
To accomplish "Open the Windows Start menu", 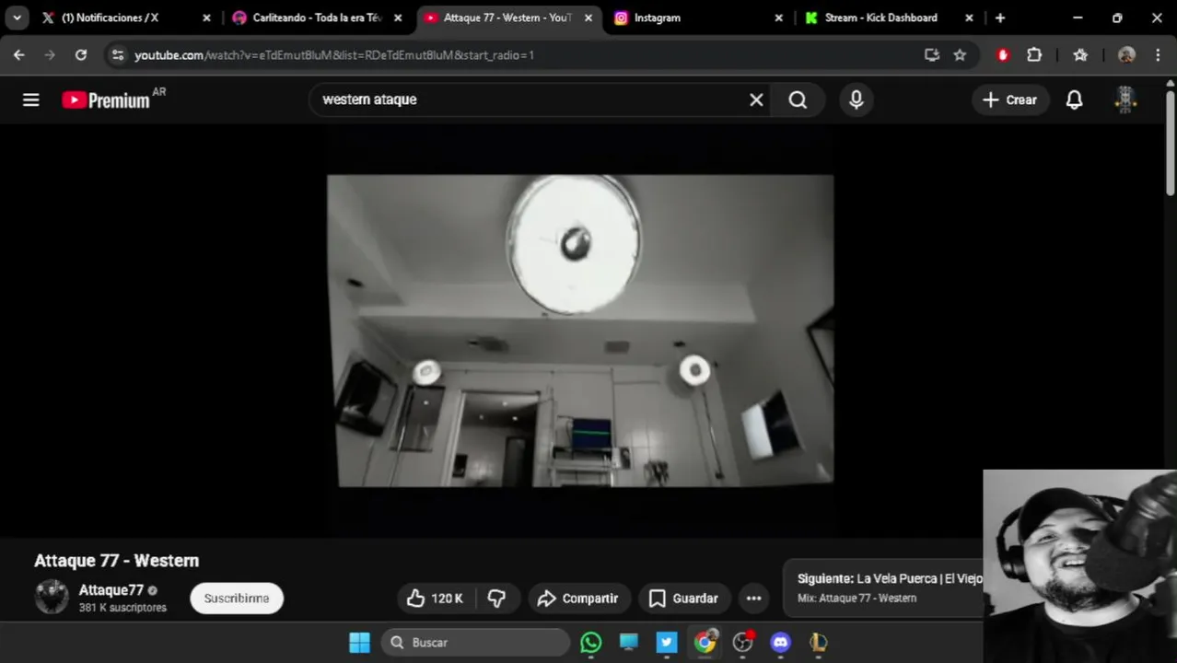I will pos(359,643).
